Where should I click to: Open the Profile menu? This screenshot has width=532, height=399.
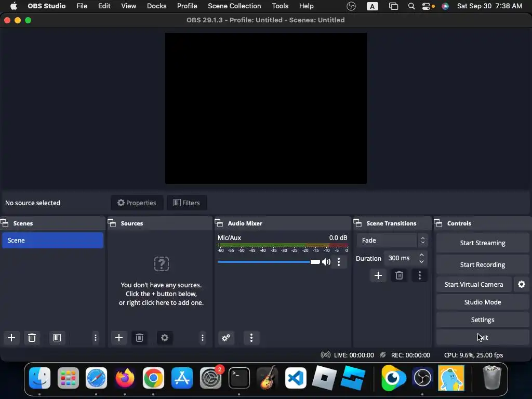coord(187,6)
